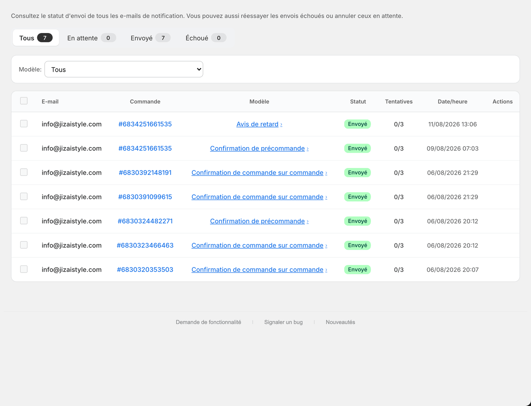Switch to the En attente tab

pyautogui.click(x=91, y=38)
